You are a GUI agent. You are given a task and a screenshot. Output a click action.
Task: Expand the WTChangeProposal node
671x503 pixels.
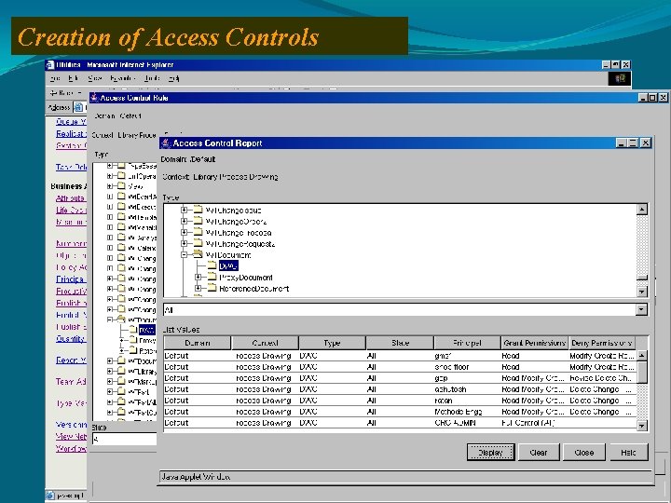tap(184, 232)
